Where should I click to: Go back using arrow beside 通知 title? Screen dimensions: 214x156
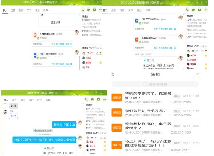click(113, 74)
